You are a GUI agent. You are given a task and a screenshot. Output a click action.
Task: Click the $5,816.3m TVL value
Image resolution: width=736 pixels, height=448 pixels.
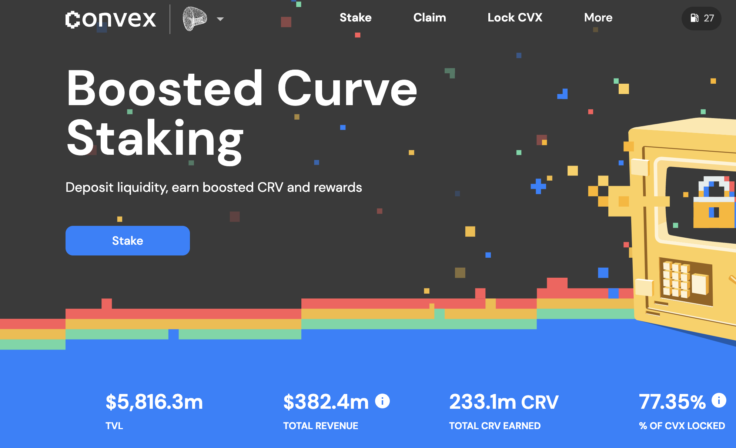pyautogui.click(x=154, y=402)
